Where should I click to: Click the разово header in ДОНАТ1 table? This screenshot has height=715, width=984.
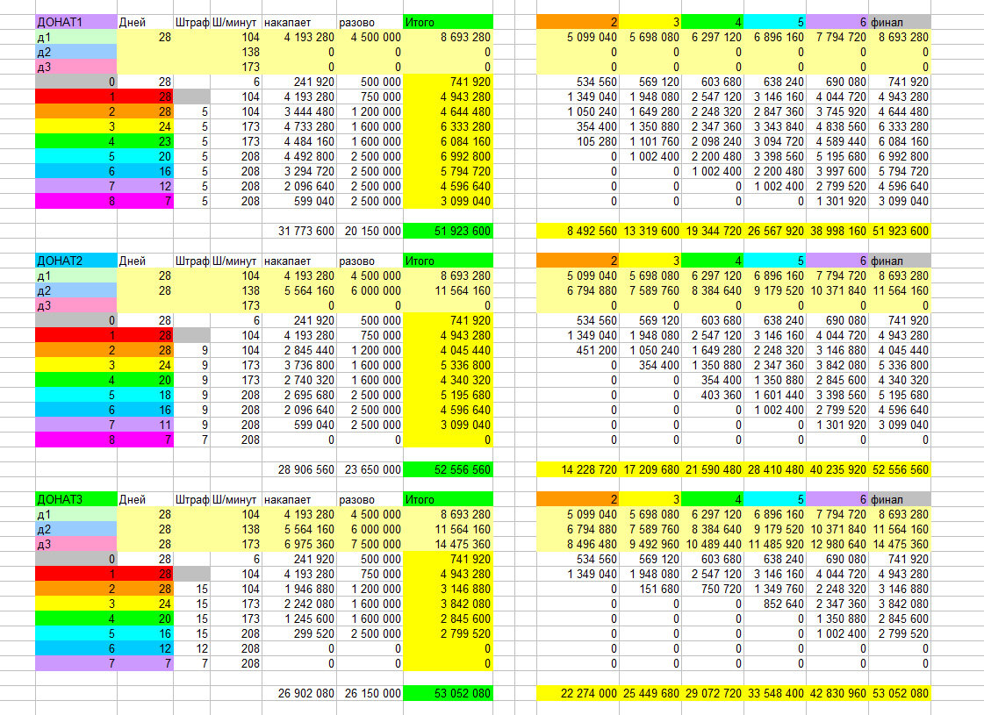pos(370,22)
